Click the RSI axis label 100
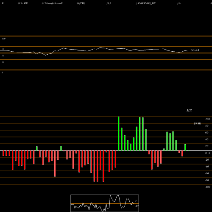212x212 pixels. [x=3, y=39]
